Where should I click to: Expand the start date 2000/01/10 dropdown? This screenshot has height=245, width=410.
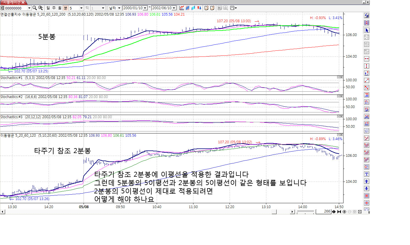[x=145, y=8]
